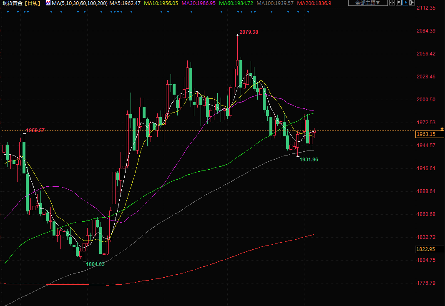
Task: Click the MA10:1956.05 value
Action: pos(161,3)
